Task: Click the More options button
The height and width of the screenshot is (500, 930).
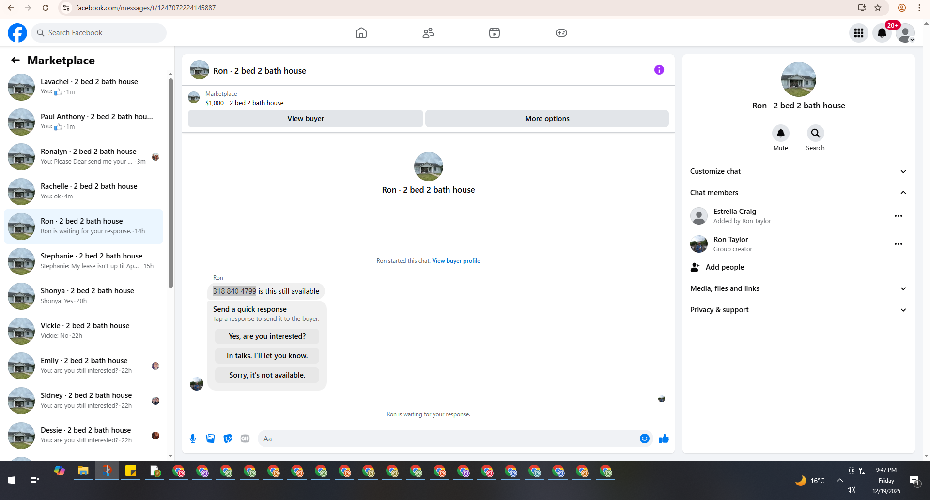Action: pos(547,119)
